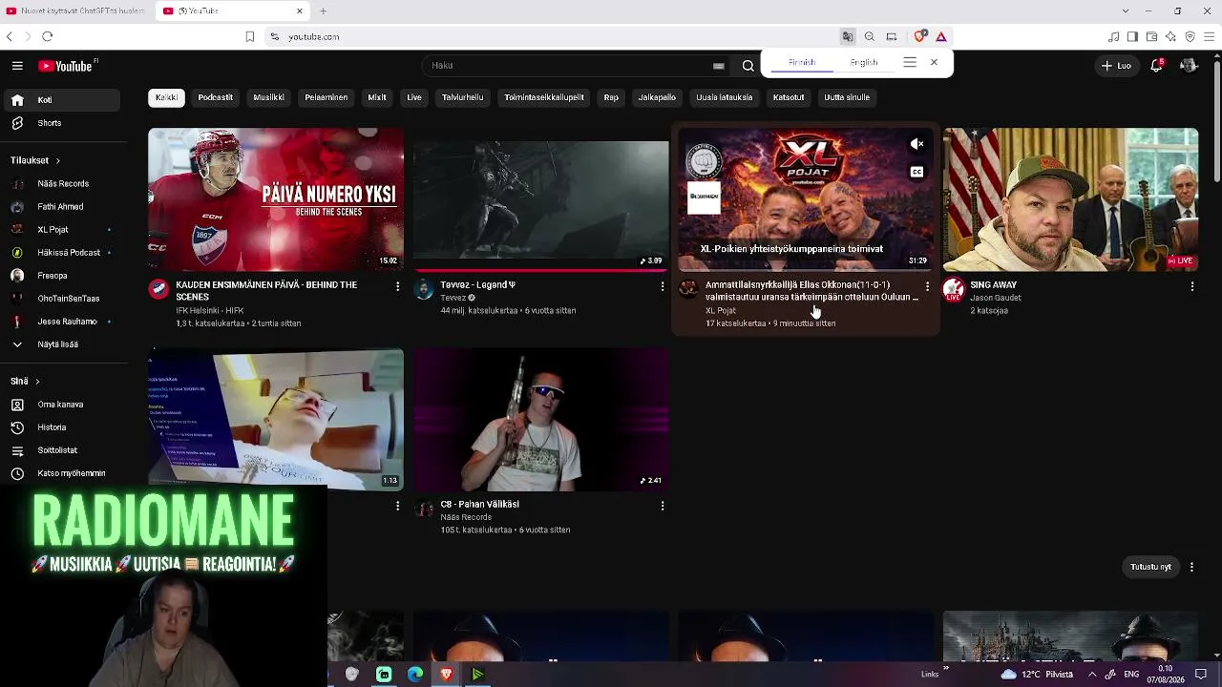The width and height of the screenshot is (1222, 687).
Task: Open YouTube notifications bell
Action: pyautogui.click(x=1156, y=66)
